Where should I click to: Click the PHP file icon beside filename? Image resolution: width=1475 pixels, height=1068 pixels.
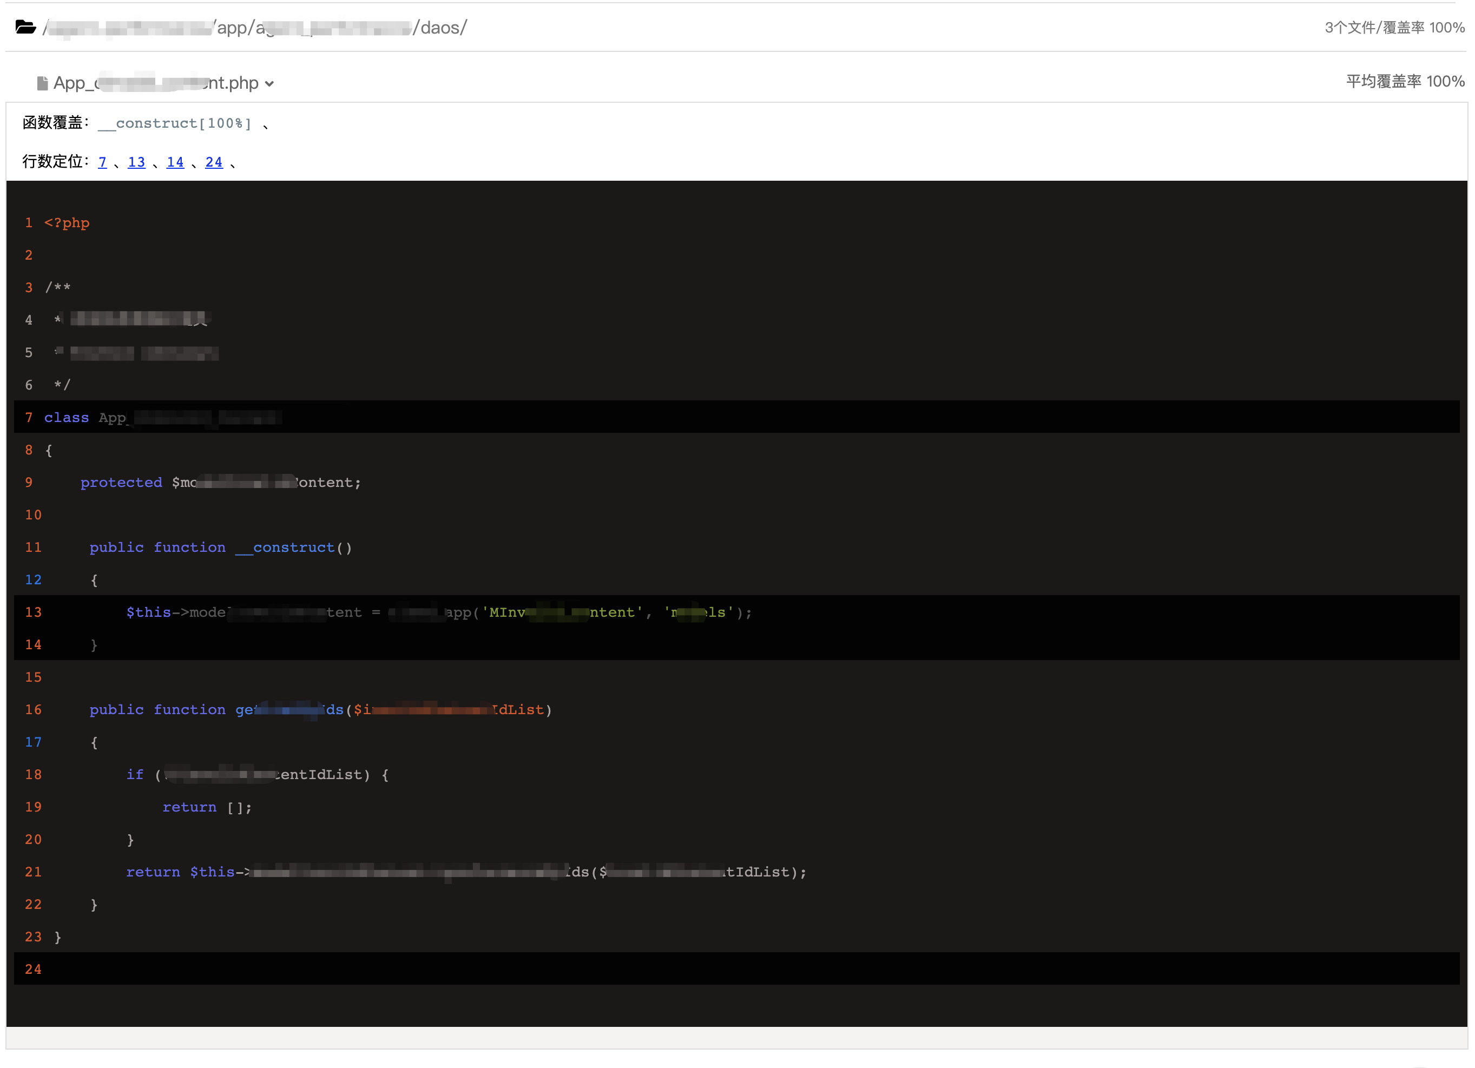point(42,83)
